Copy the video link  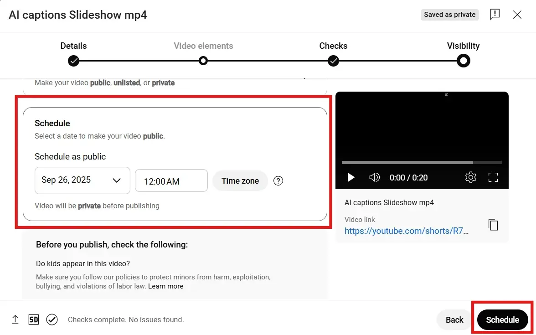pyautogui.click(x=493, y=225)
